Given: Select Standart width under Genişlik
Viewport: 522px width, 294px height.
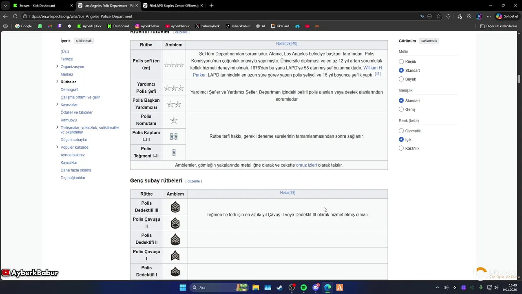Looking at the screenshot, I should tap(401, 100).
